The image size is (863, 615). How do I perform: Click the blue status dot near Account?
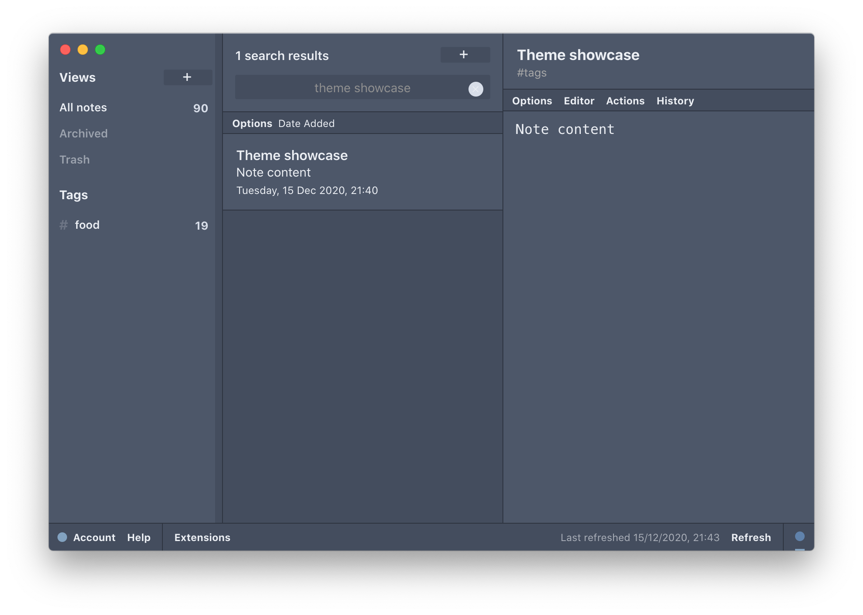coord(62,537)
